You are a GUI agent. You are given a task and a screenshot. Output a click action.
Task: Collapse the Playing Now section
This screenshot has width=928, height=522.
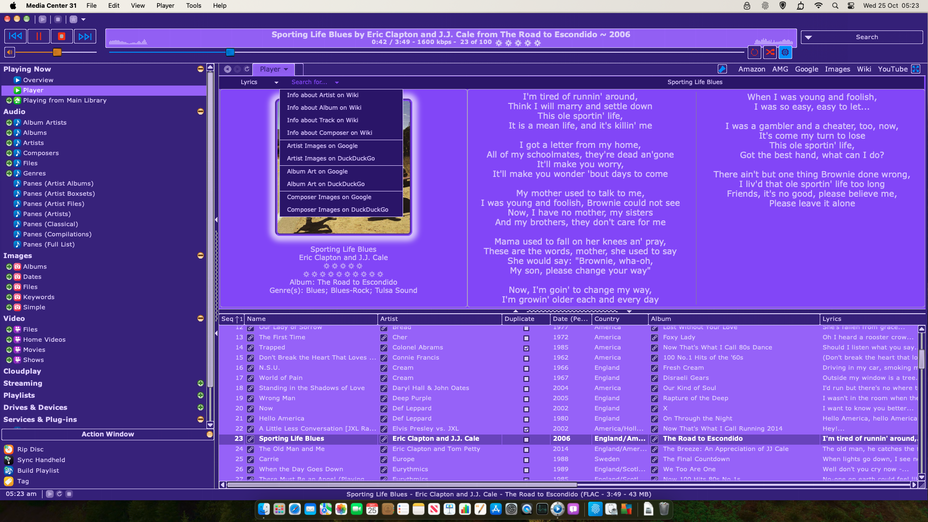click(201, 69)
